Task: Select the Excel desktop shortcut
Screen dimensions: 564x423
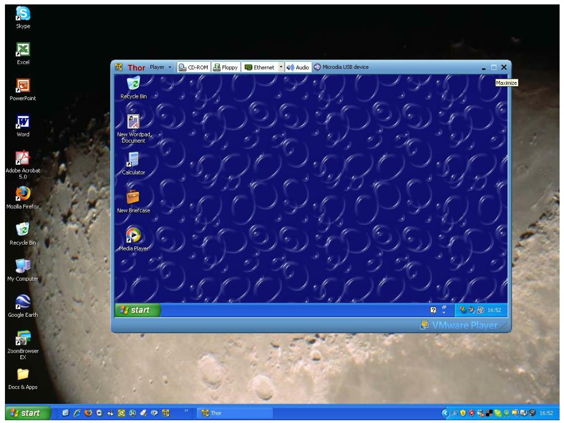Action: click(23, 53)
